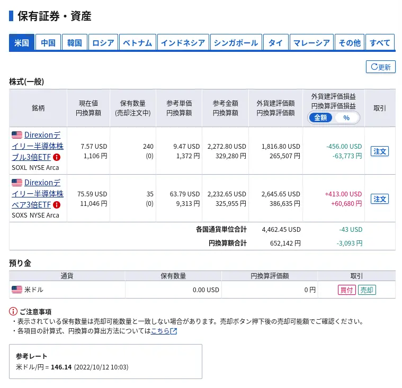Click the SOXS NYSE Arca ticker text

tap(35, 215)
